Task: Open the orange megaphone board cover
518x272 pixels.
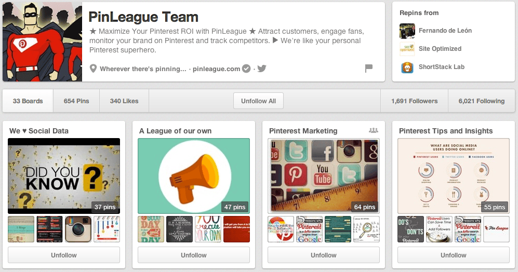Action: (x=194, y=176)
